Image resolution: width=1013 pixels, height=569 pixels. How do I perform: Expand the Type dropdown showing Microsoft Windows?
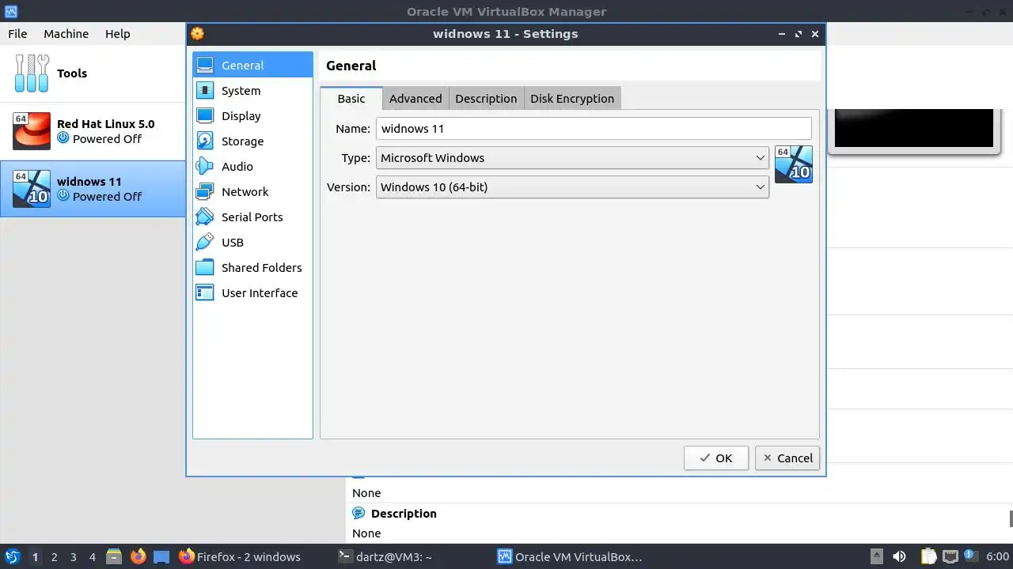click(572, 158)
